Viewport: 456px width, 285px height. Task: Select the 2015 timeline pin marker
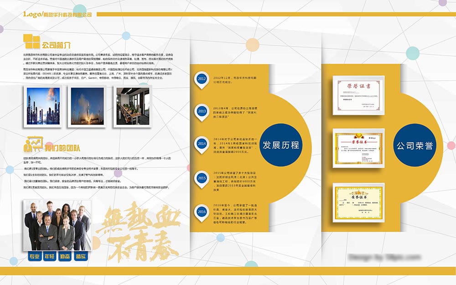click(202, 178)
